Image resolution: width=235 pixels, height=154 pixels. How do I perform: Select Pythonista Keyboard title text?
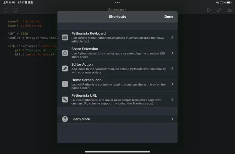[88, 33]
